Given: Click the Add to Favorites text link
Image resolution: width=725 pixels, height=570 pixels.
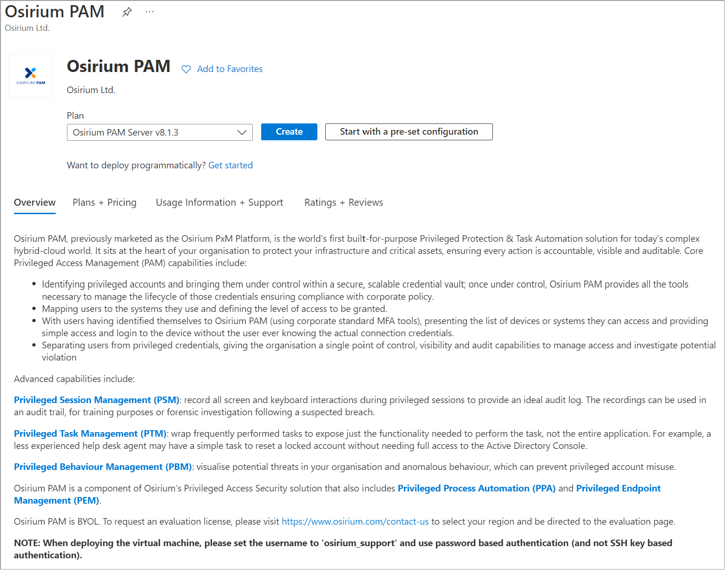Looking at the screenshot, I should coord(230,69).
